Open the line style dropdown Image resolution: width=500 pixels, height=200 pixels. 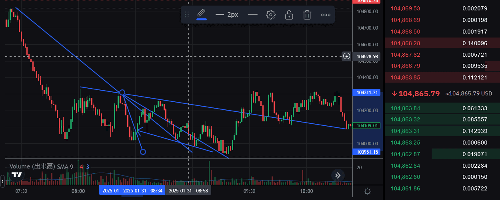[x=252, y=15]
